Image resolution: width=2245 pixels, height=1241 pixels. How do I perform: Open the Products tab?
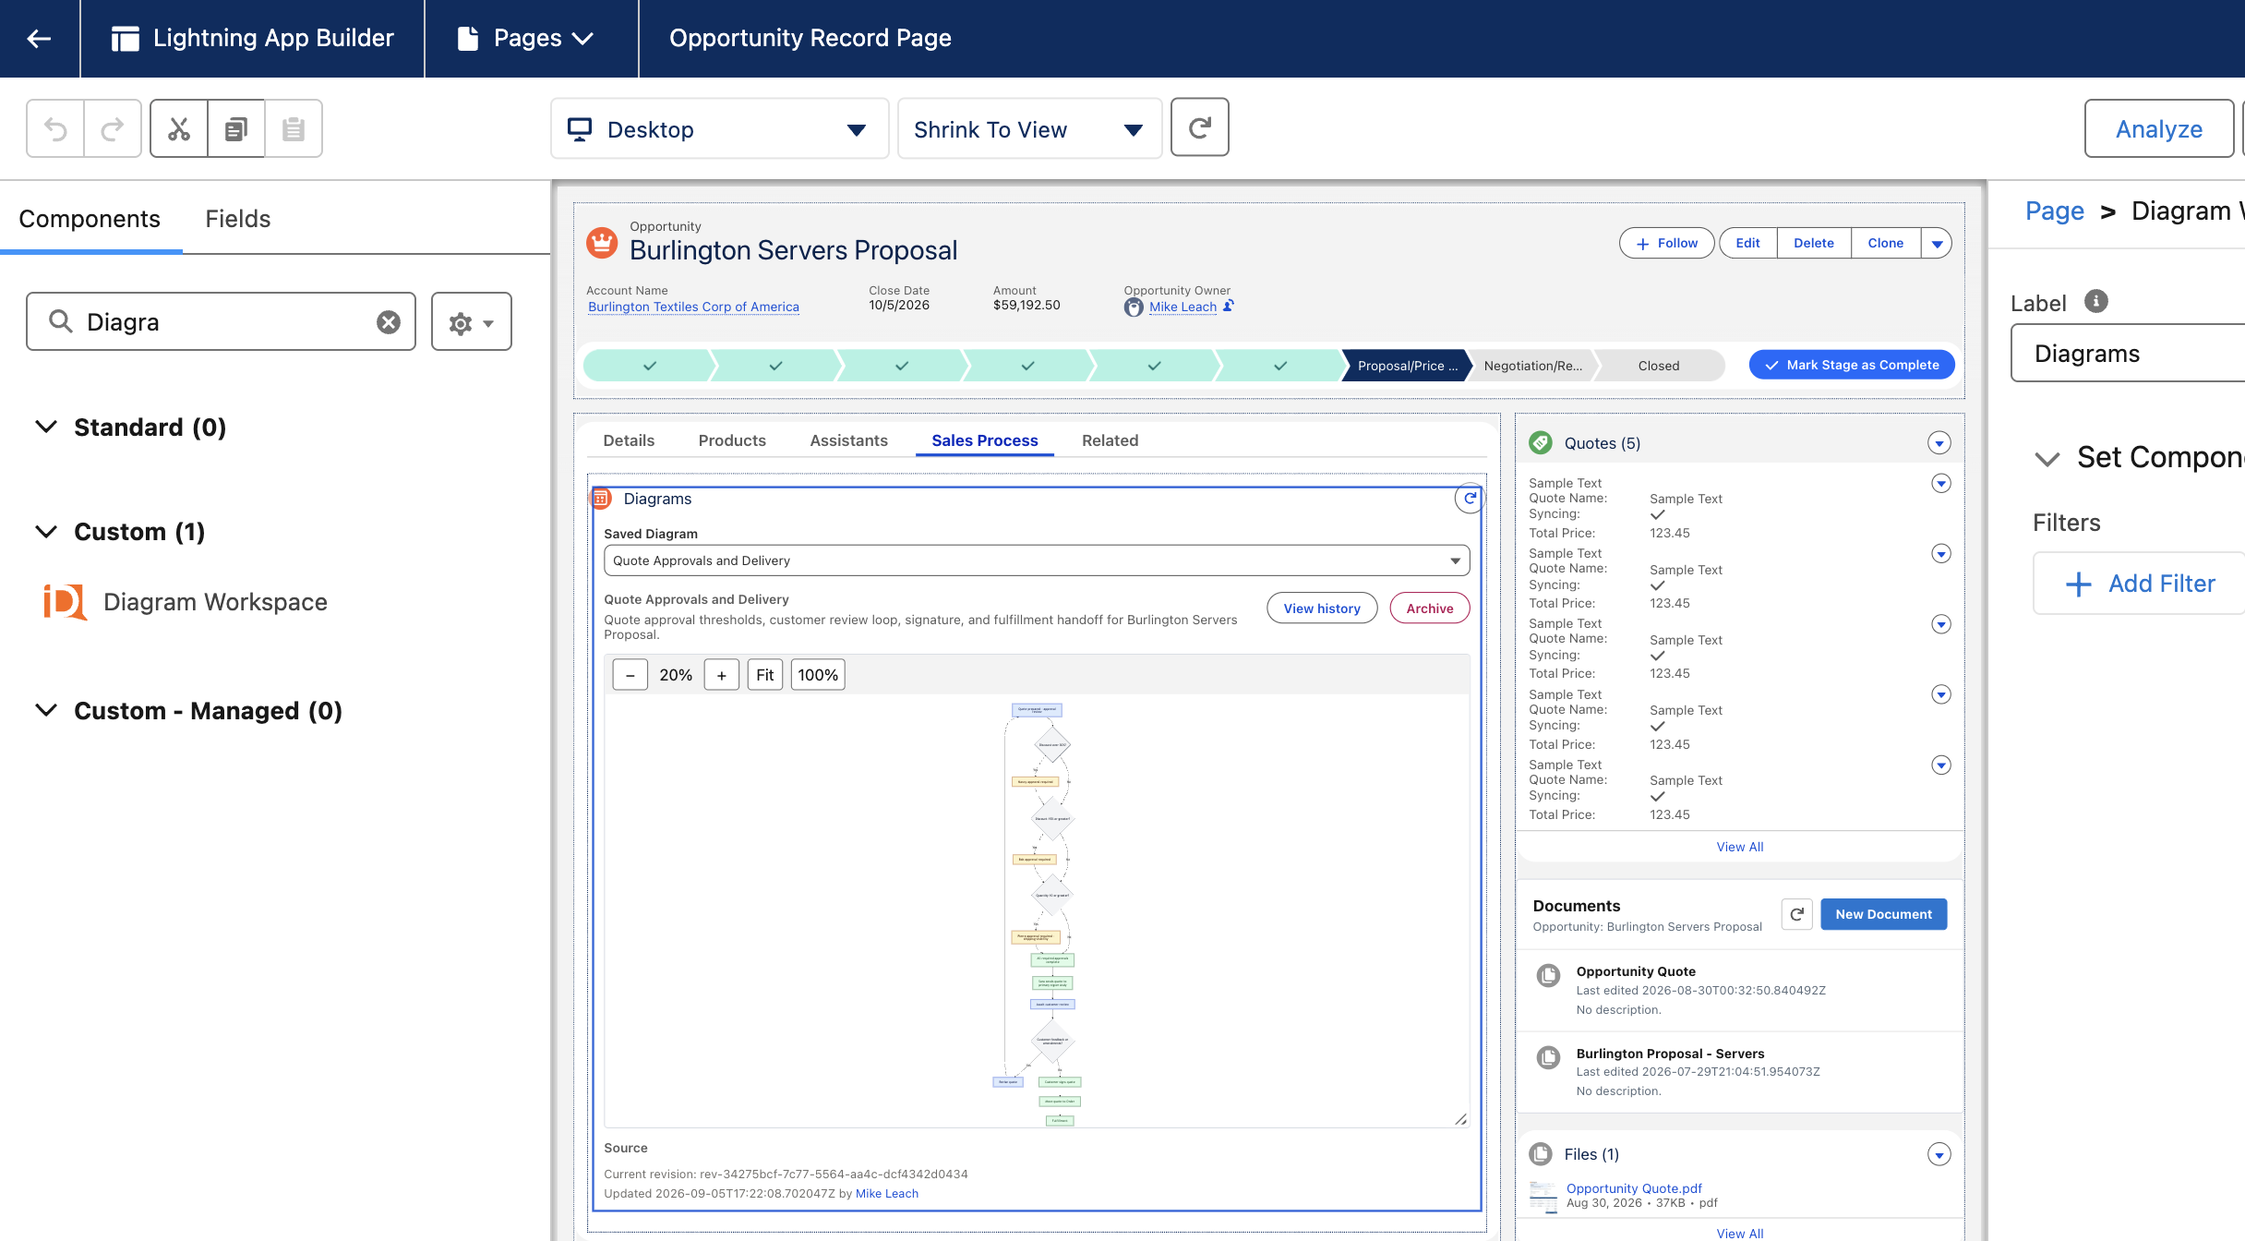(732, 440)
